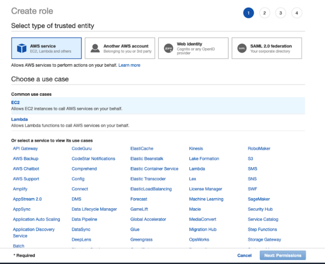Select AWS Chatbot service
This screenshot has width=325, height=264.
(26, 169)
